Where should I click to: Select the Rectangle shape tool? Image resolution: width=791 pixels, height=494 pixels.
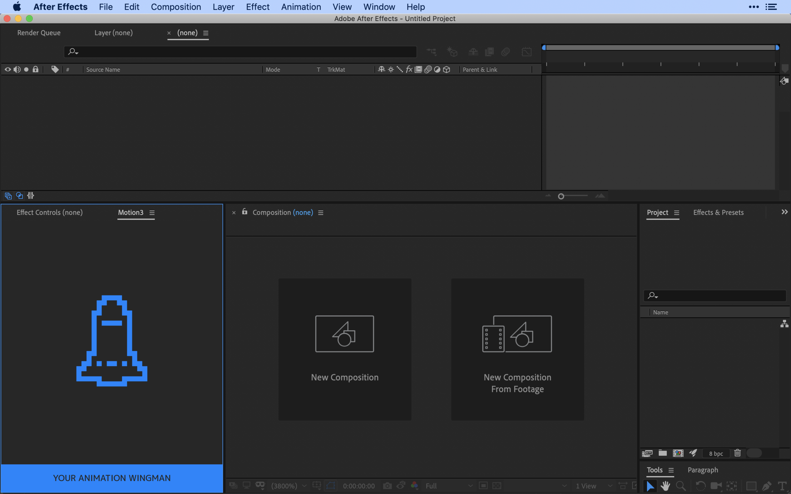point(751,486)
